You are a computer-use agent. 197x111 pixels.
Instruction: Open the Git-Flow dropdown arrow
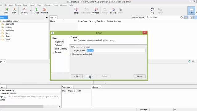pos(30,11)
